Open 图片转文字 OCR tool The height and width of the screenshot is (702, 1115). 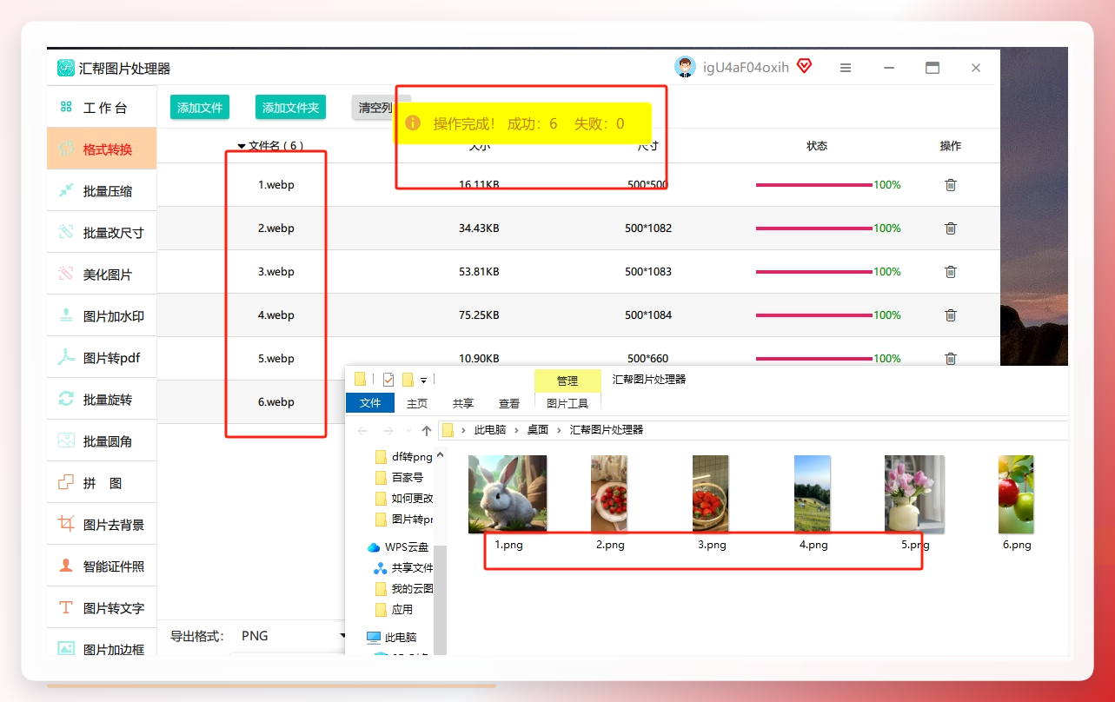pyautogui.click(x=102, y=608)
